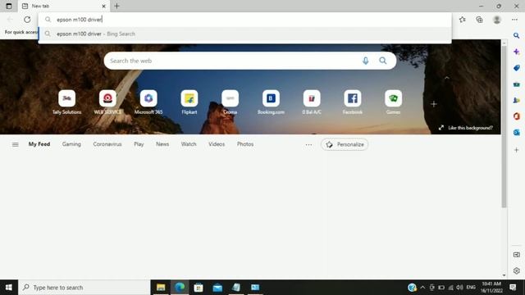Viewport: 525px width, 295px height.
Task: Click the volume icon in system tray
Action: tap(459, 288)
